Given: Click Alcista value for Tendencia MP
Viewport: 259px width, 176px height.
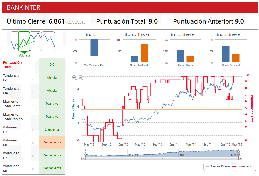Looking at the screenshot, I should [x=52, y=90].
